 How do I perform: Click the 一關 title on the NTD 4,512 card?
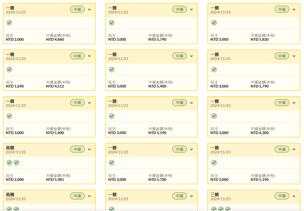click(10, 55)
